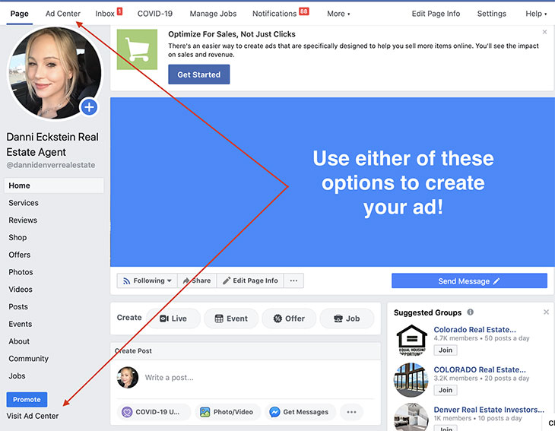Open Community in the sidebar
Image resolution: width=555 pixels, height=431 pixels.
point(28,359)
